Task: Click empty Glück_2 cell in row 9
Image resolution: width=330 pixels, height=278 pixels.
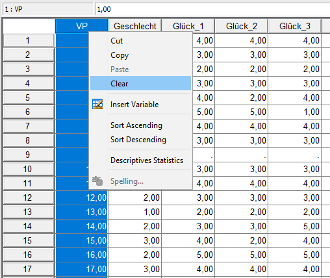Action: tap(242, 155)
